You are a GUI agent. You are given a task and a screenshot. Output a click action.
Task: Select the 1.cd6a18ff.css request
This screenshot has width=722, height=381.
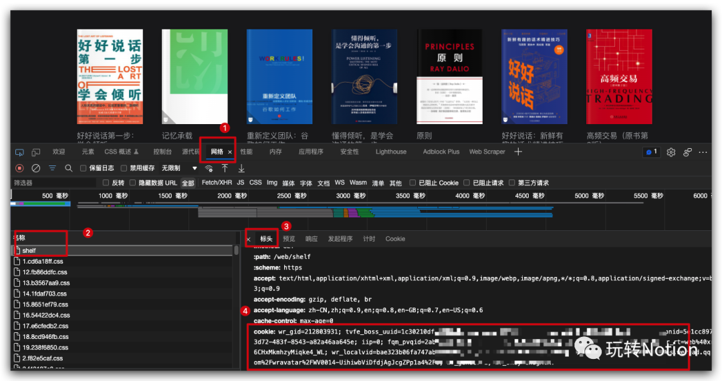(44, 262)
